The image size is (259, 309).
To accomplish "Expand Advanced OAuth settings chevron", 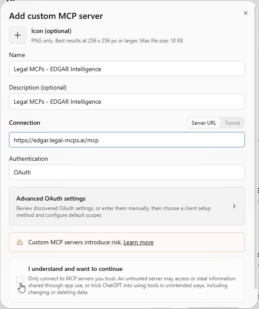I will click(x=234, y=206).
